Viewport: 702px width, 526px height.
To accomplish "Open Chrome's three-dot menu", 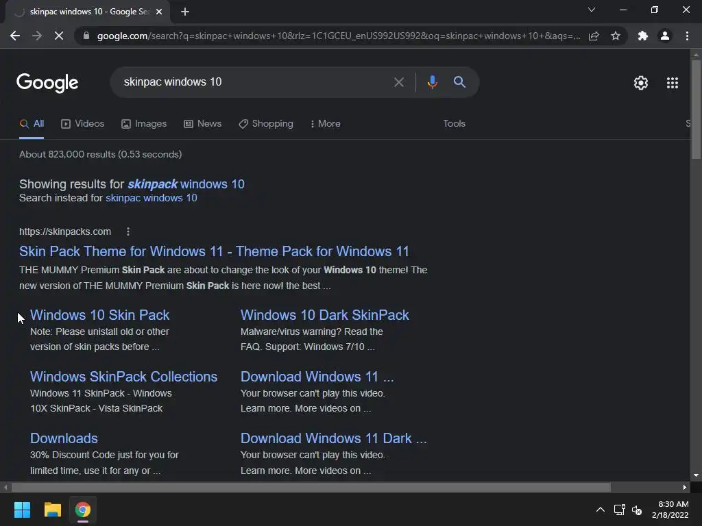I will pos(687,36).
